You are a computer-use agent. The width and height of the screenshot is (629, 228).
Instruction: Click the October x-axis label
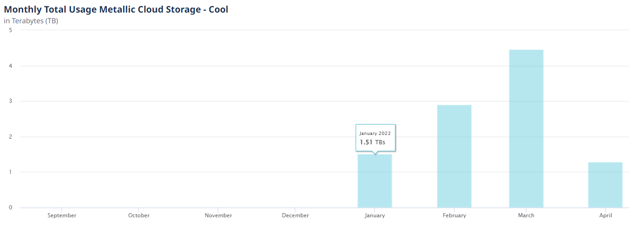[139, 215]
